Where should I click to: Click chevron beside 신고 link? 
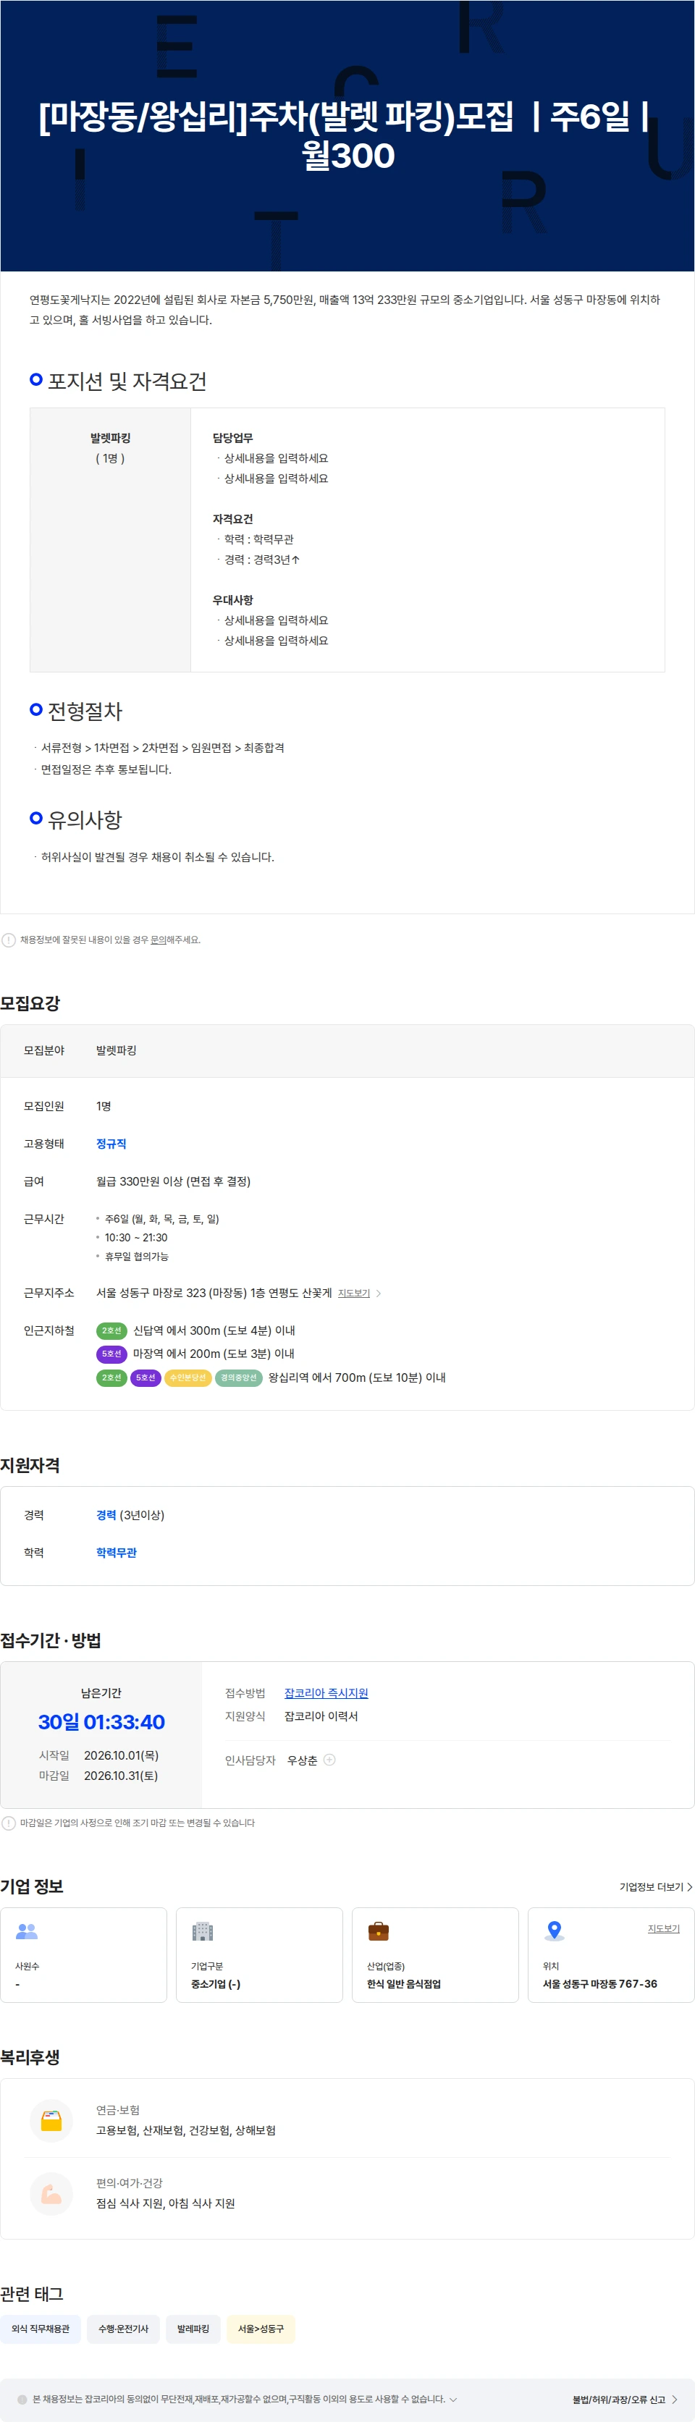tap(674, 2400)
